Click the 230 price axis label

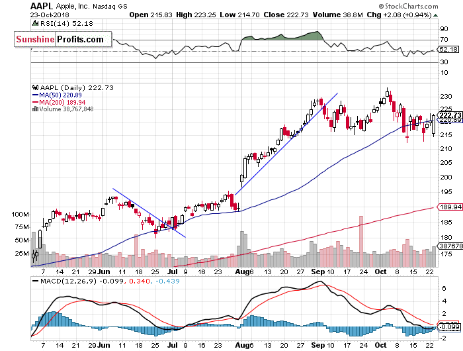446,97
